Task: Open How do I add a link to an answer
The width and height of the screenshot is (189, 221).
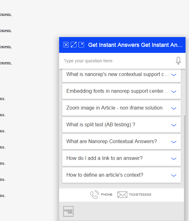Action: (x=121, y=158)
